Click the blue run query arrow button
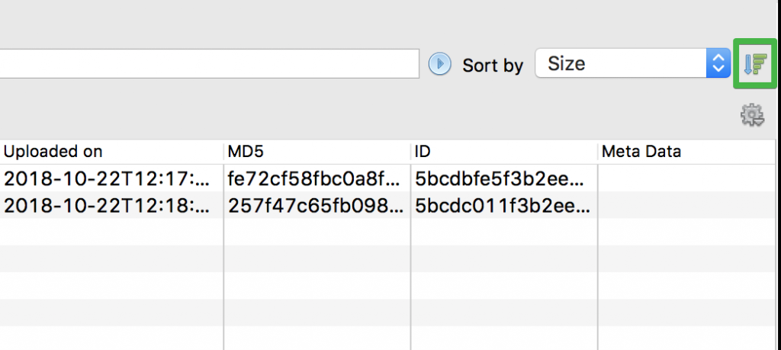 coord(439,64)
